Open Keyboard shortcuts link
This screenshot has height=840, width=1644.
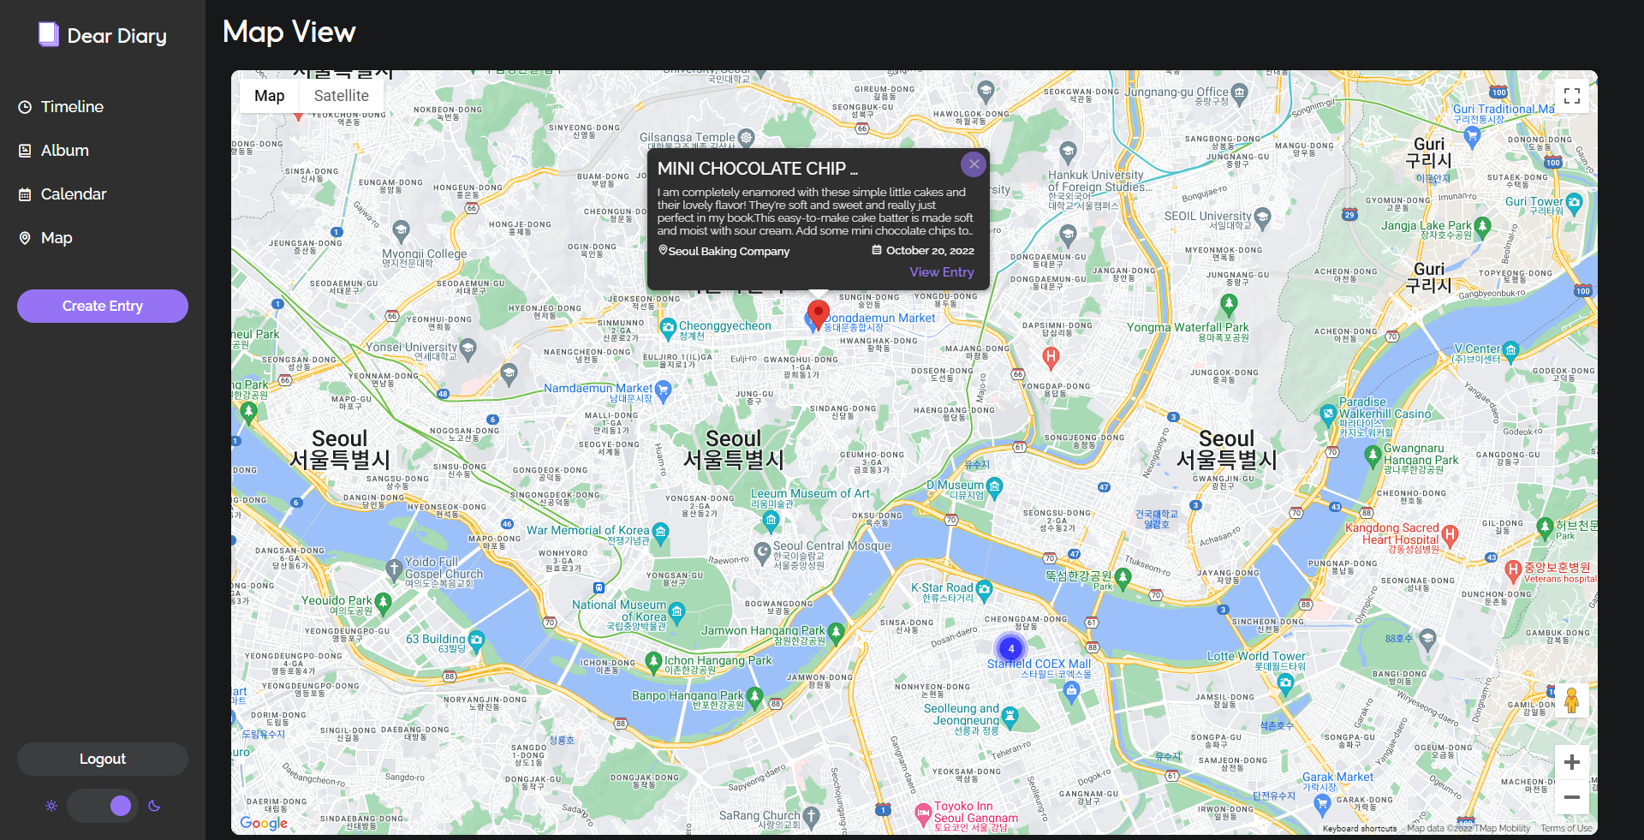click(x=1359, y=828)
